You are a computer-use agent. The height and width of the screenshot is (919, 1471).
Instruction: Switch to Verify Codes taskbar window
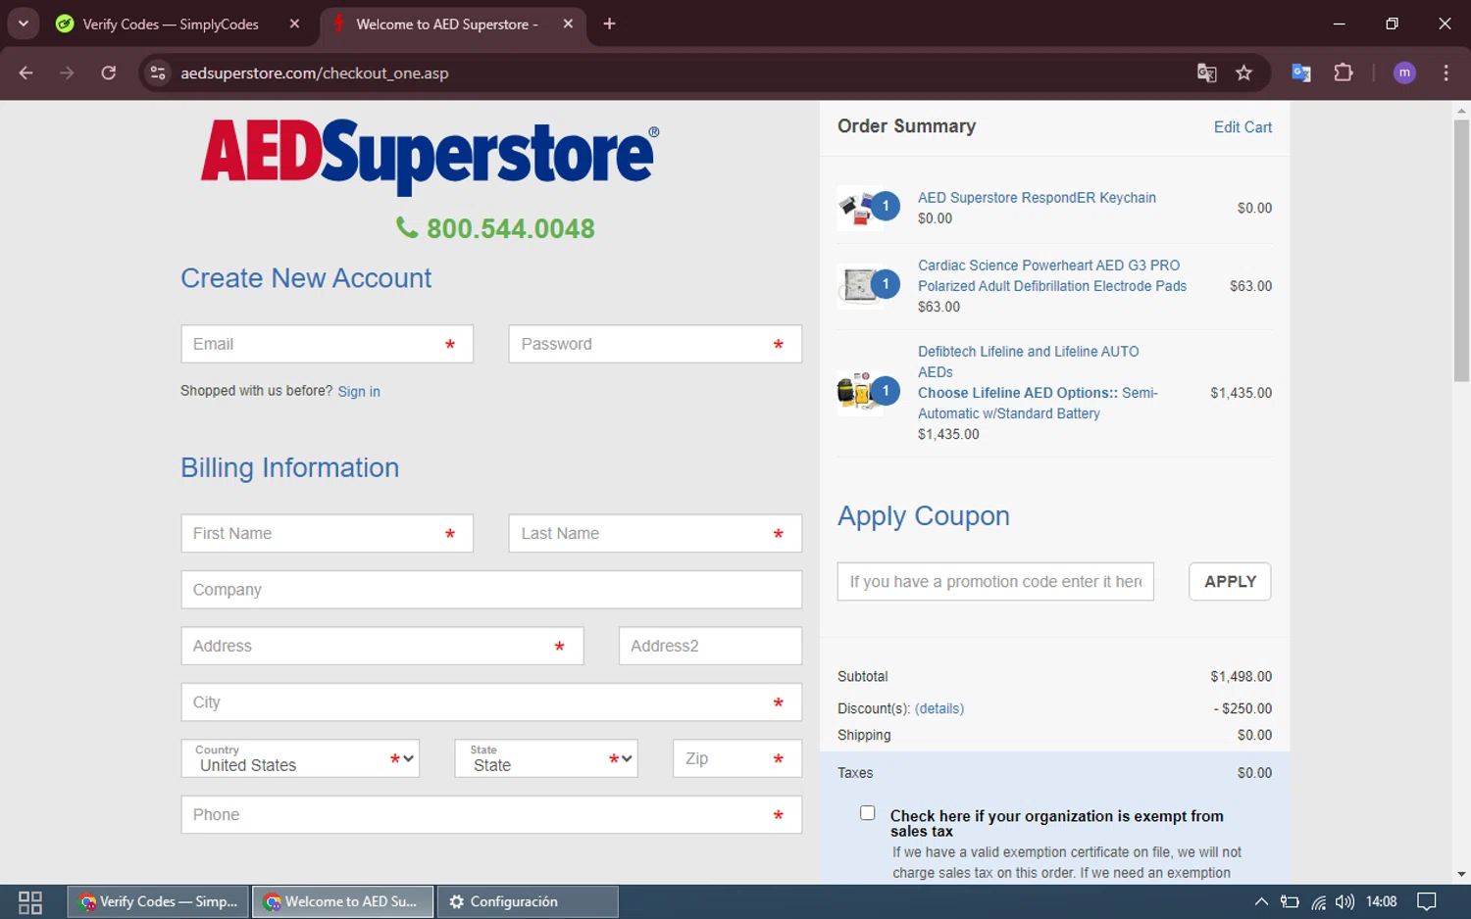(x=158, y=901)
